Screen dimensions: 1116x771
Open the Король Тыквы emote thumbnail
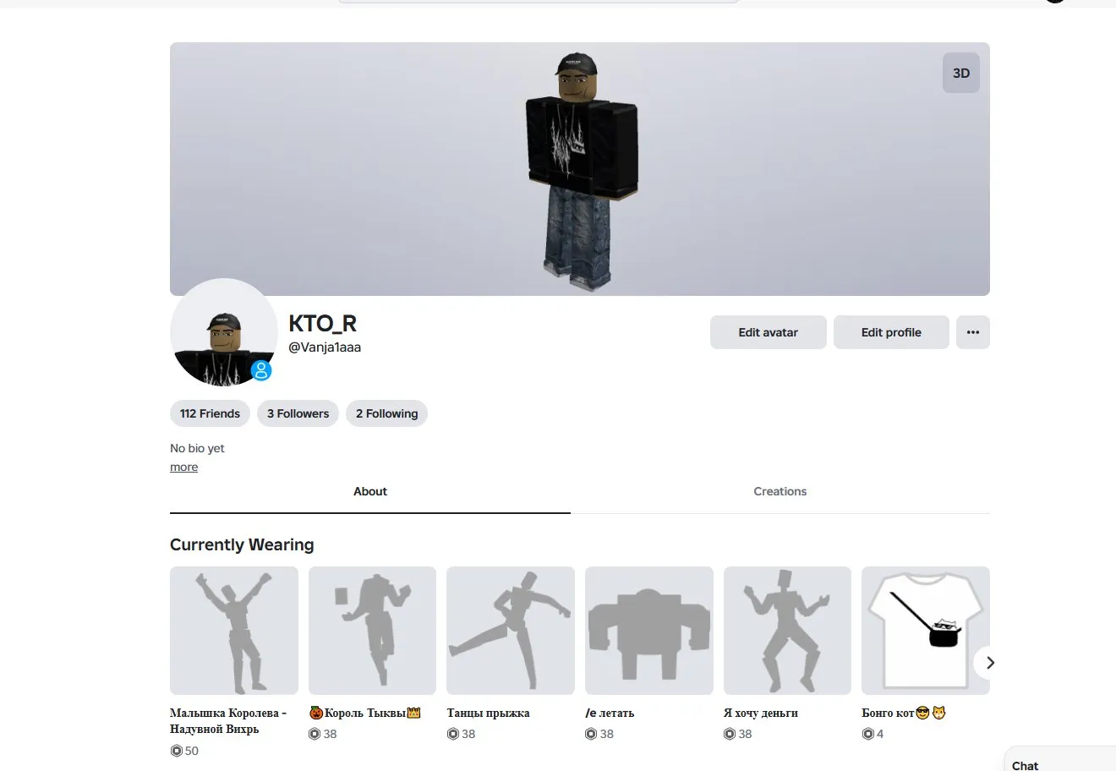pos(372,631)
